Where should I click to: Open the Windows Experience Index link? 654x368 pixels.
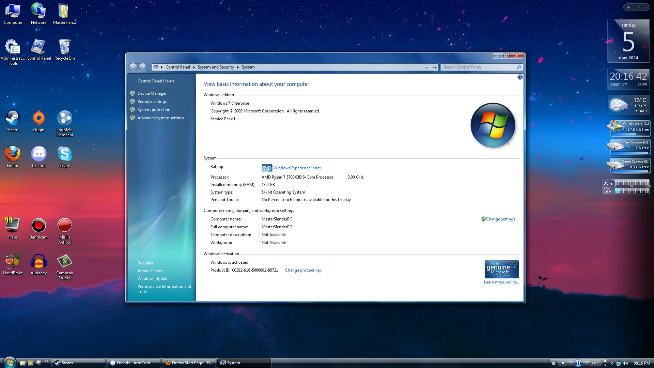[297, 168]
